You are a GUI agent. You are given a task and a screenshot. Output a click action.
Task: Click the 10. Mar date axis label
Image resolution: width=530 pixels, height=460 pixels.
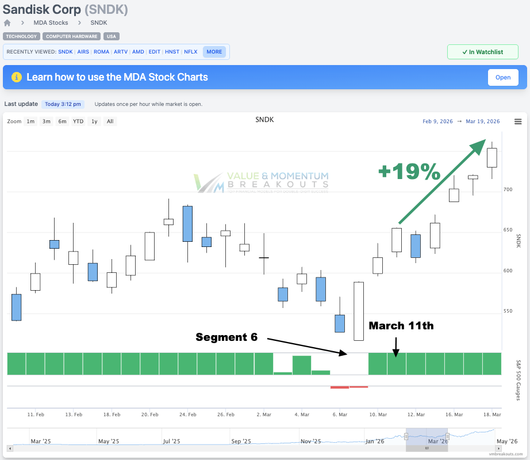coord(378,415)
